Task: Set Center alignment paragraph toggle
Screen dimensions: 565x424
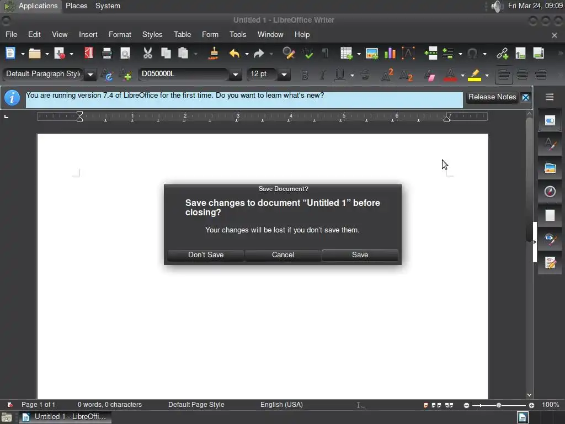Action: pyautogui.click(x=522, y=75)
